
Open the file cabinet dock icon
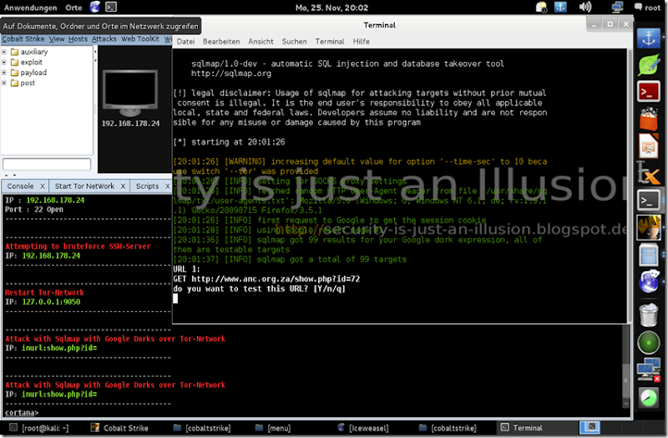[x=649, y=254]
